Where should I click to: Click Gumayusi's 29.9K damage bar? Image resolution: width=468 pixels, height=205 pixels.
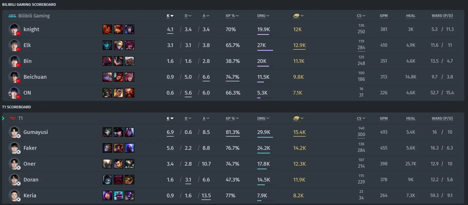(265, 137)
